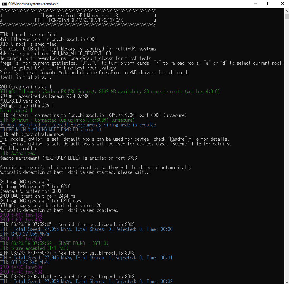Click 'GPU #0: algorithm ASM 1' line
This screenshot has width=289, height=284.
click(27, 106)
